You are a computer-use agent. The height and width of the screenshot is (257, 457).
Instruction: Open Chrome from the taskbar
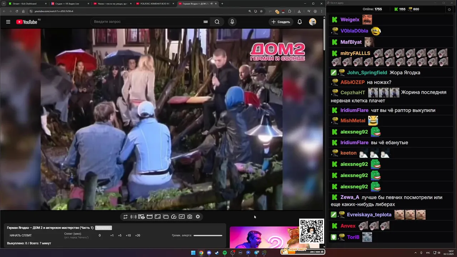coord(201,253)
